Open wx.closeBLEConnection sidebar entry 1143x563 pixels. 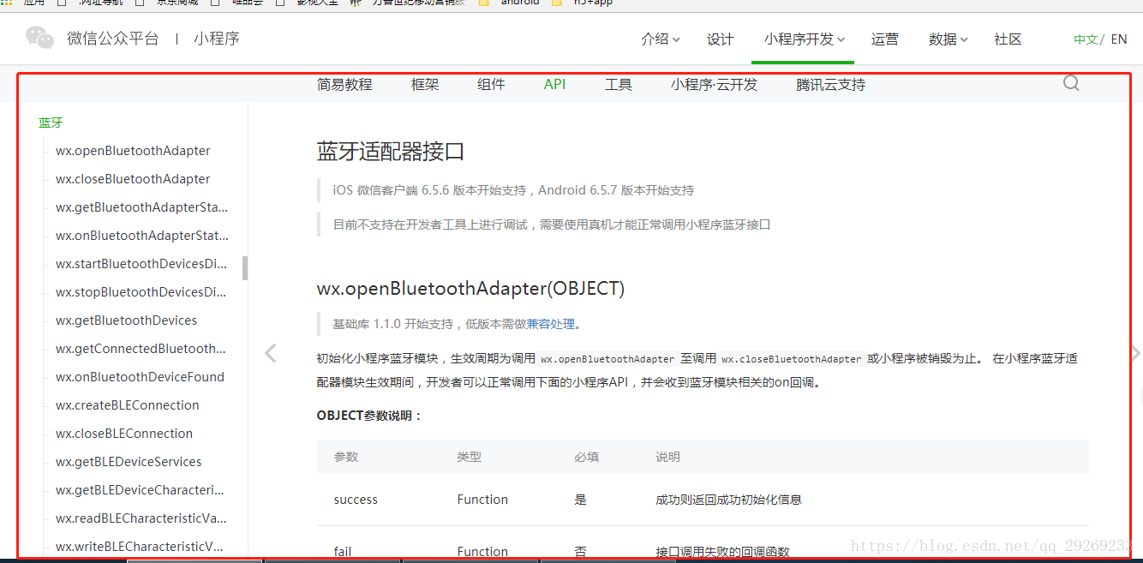pos(124,434)
